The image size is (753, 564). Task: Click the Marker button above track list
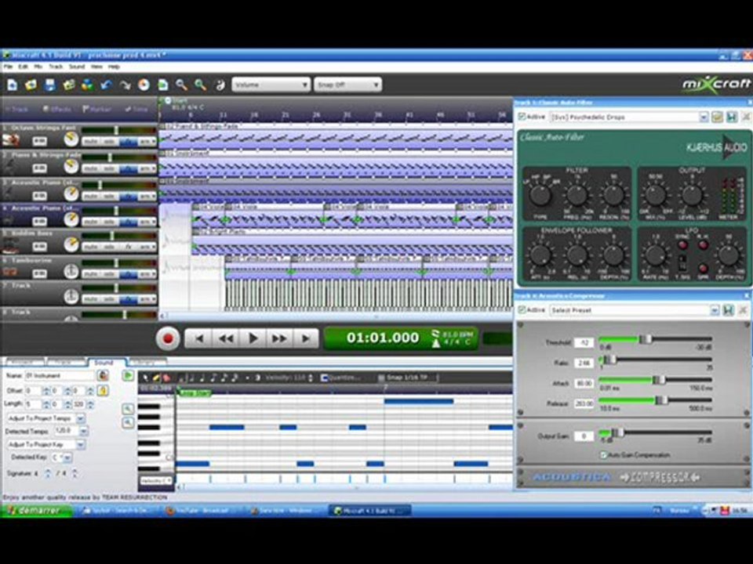(97, 110)
